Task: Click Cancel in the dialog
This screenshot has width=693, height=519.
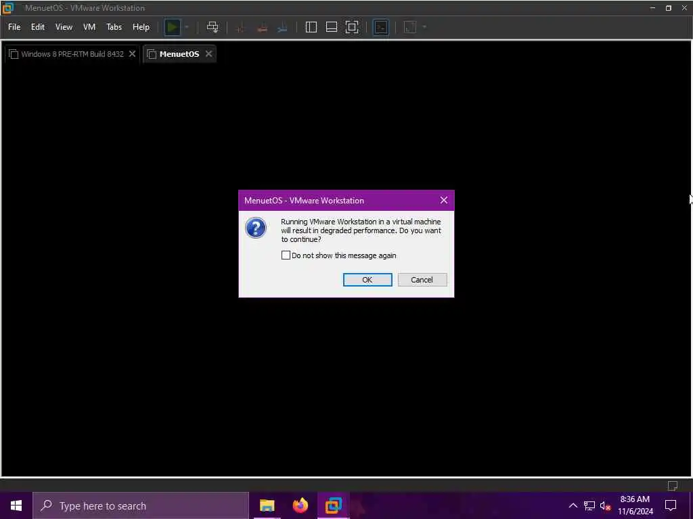Action: click(422, 280)
